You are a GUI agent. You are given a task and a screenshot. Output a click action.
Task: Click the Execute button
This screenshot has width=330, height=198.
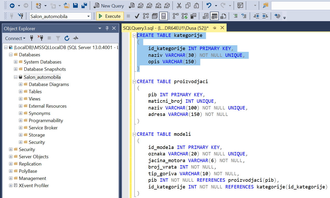point(110,16)
